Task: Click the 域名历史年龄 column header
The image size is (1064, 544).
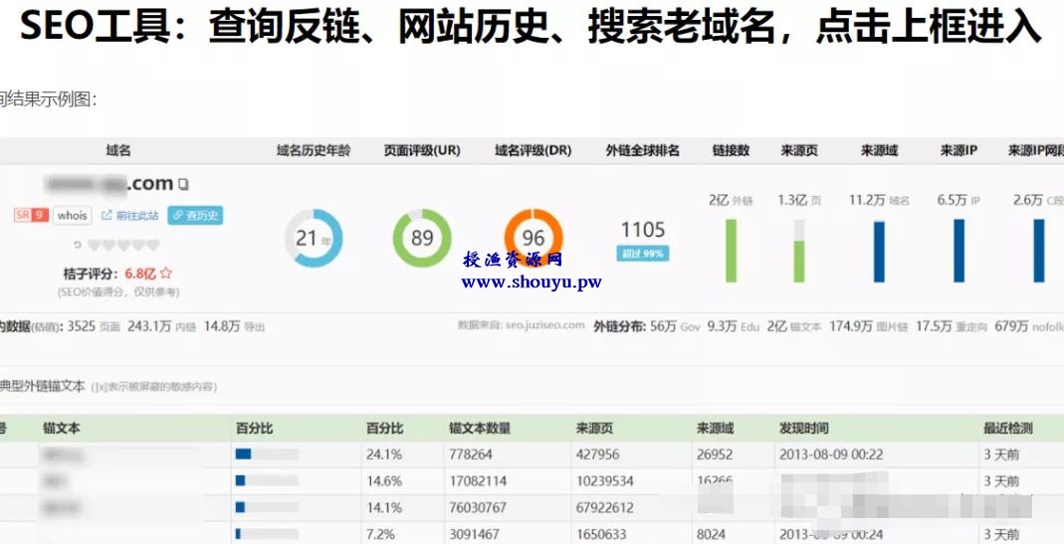Action: click(x=314, y=150)
